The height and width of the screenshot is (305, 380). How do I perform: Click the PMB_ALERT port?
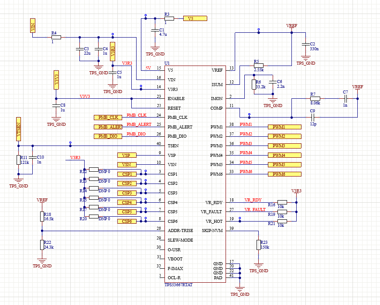click(108, 127)
